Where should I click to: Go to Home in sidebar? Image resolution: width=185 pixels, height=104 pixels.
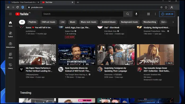(10, 24)
